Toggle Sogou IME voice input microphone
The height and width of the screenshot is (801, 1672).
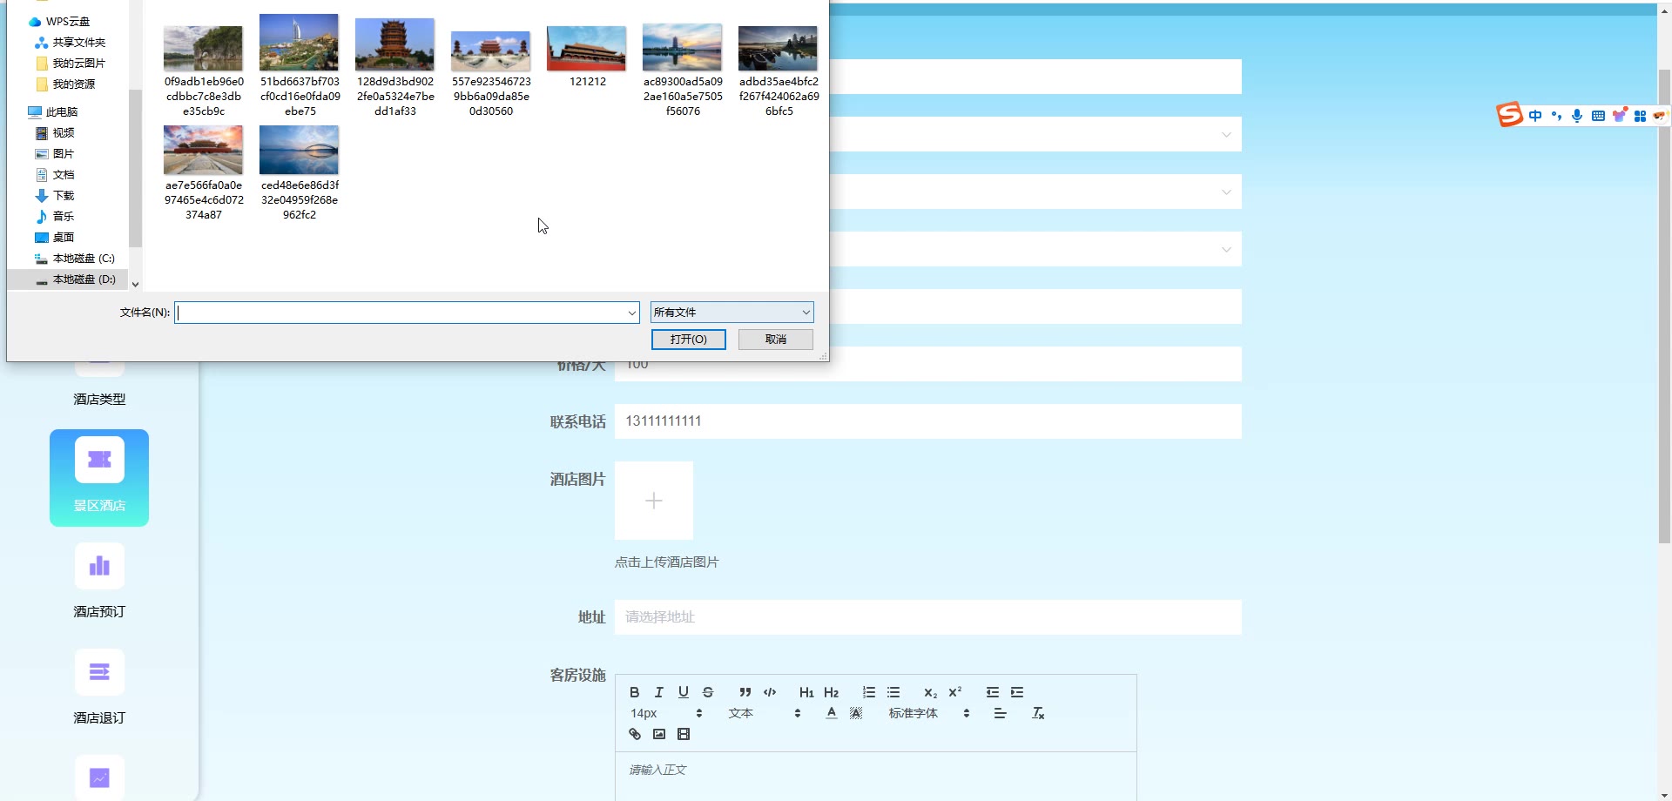[x=1577, y=116]
